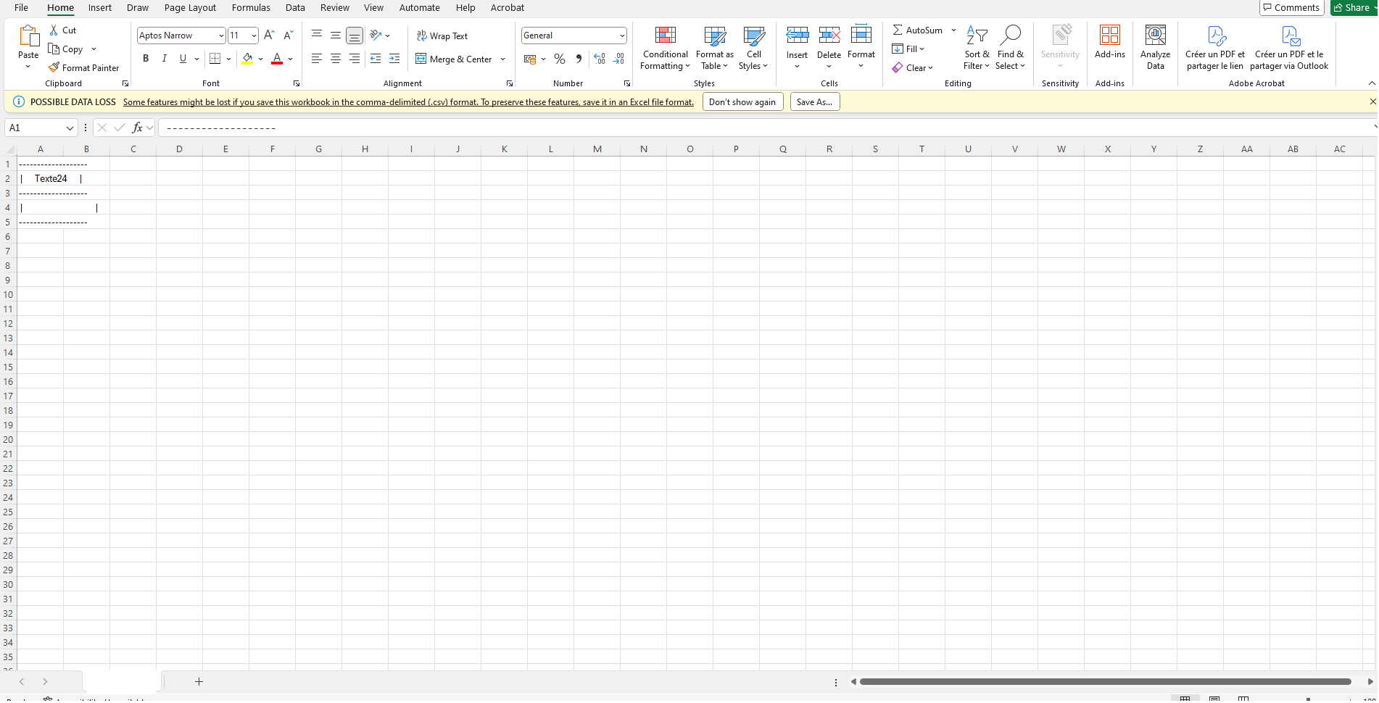Open the font size dropdown

pyautogui.click(x=254, y=36)
